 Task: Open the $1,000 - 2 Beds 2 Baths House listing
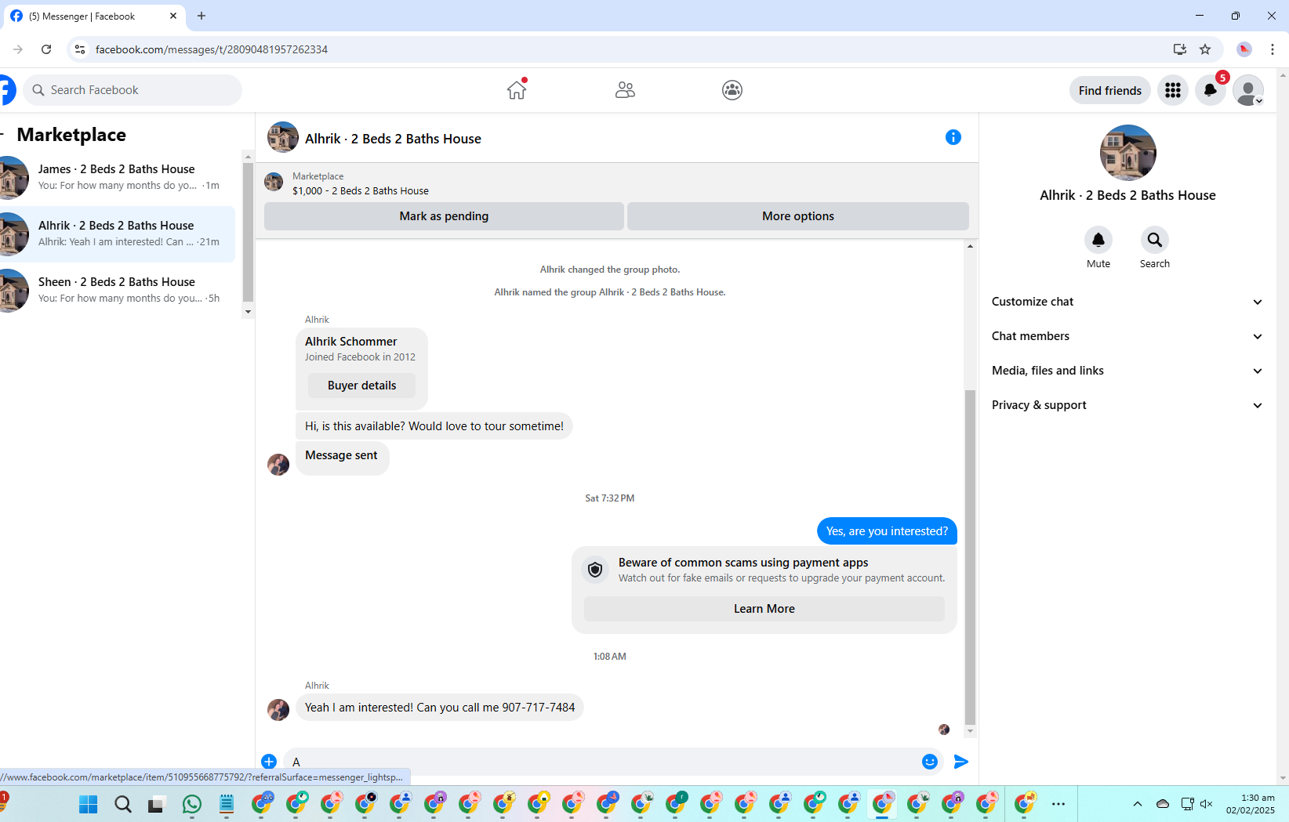(360, 190)
